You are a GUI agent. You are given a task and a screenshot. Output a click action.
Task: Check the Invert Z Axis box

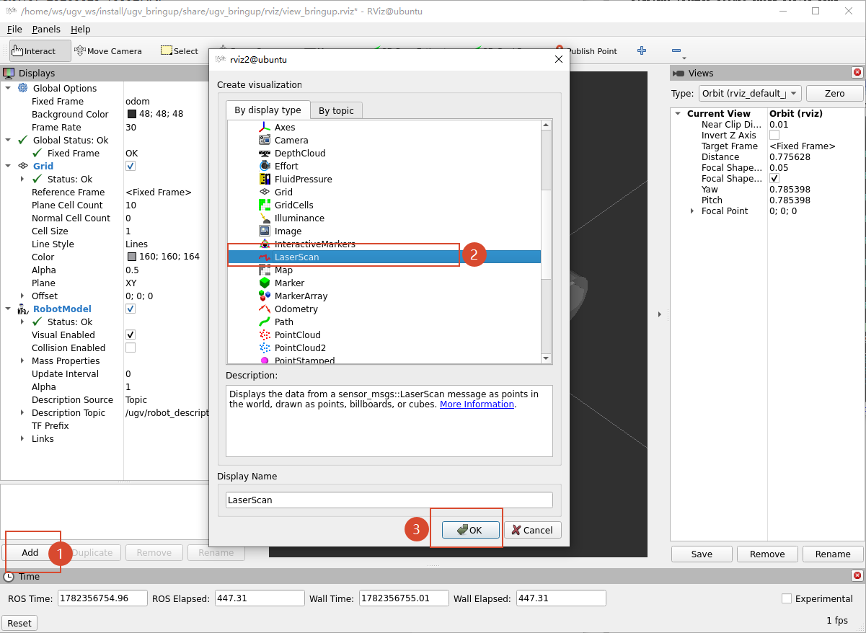pos(774,135)
